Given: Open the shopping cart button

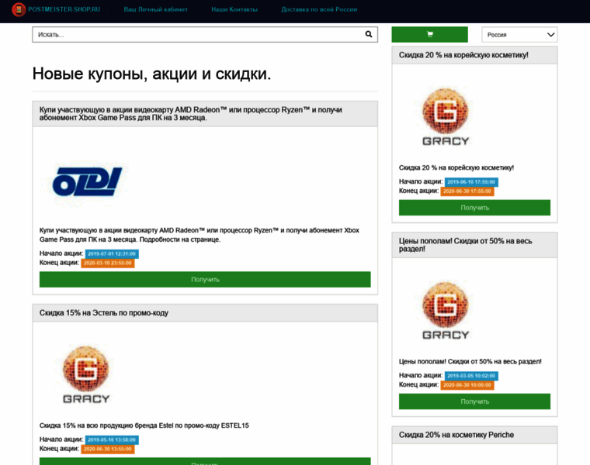Looking at the screenshot, I should pos(430,35).
